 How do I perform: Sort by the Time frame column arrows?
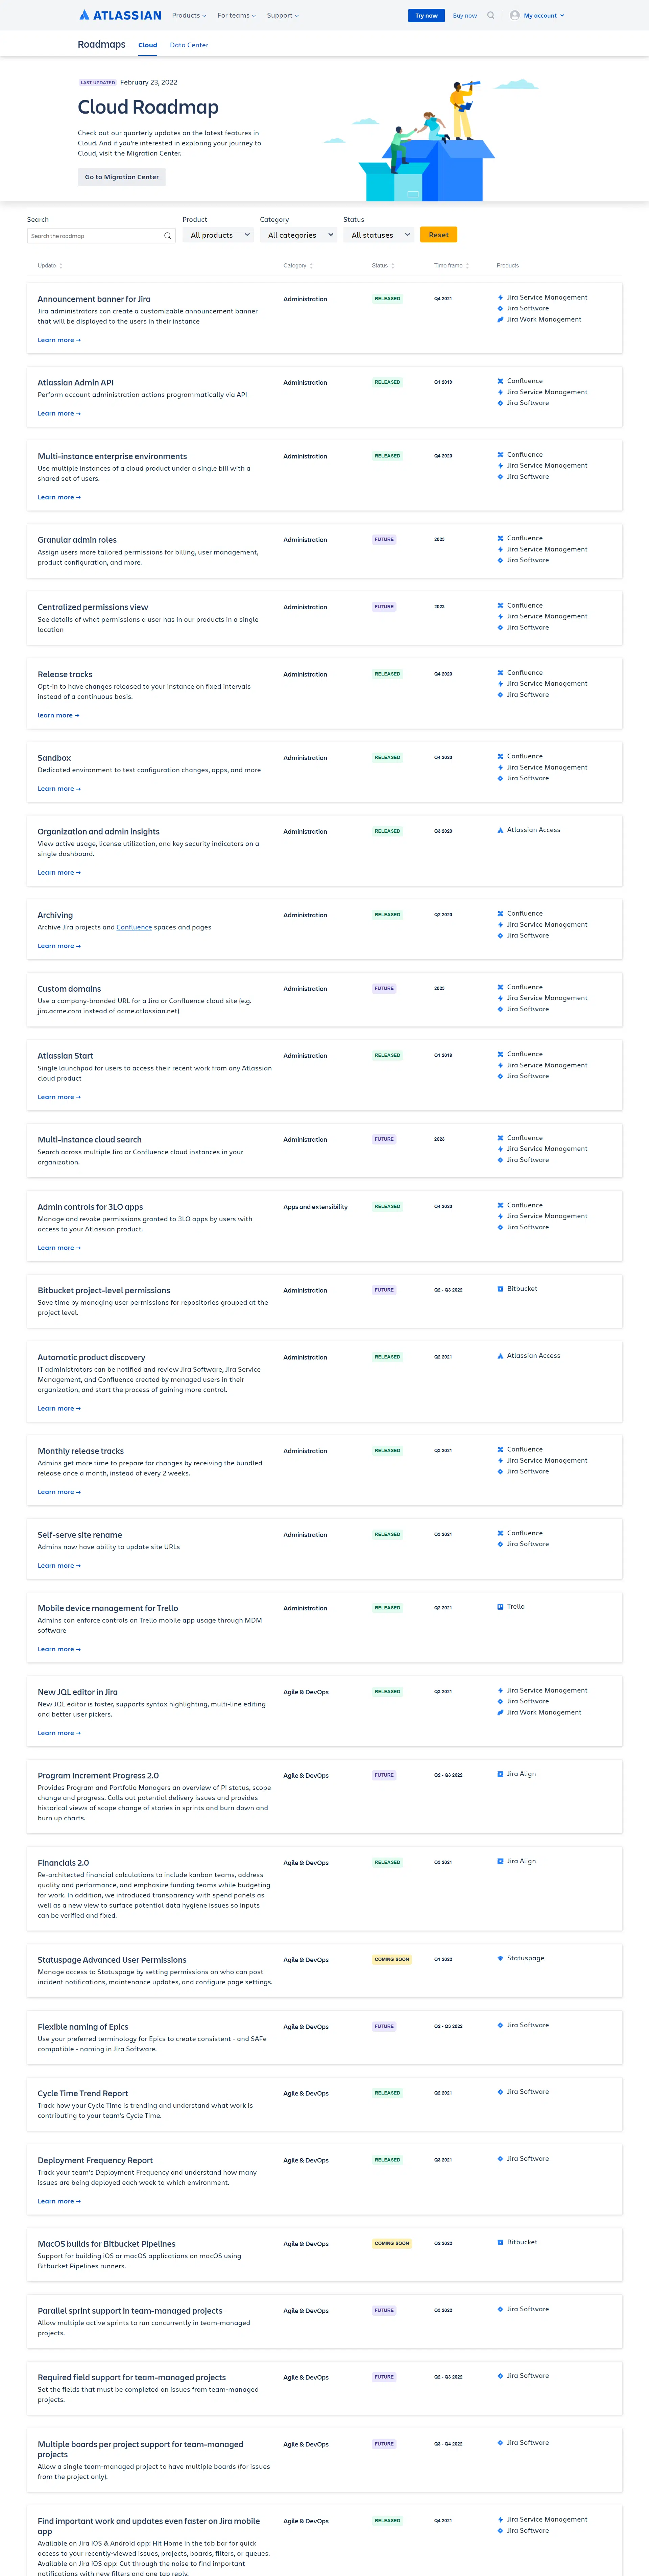click(467, 266)
